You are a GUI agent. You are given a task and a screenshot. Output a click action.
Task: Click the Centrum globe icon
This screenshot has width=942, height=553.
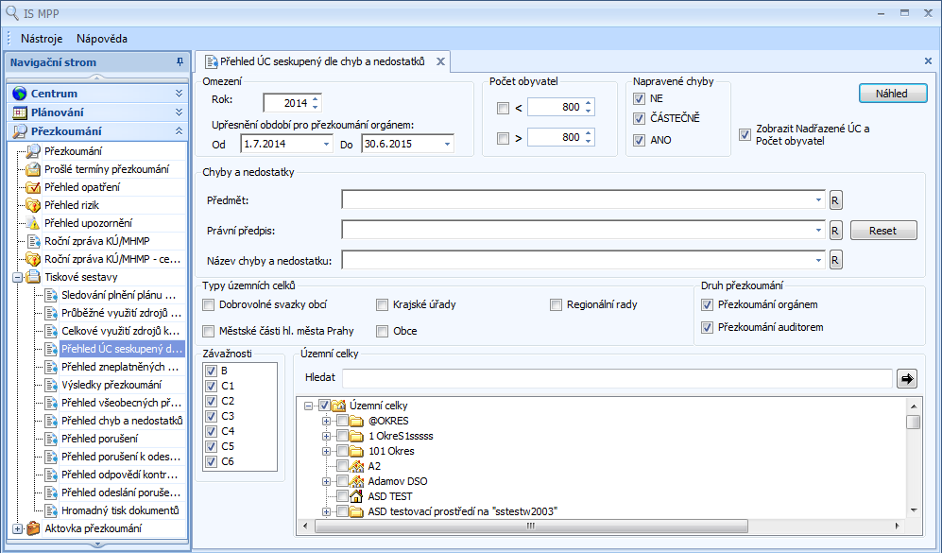pyautogui.click(x=20, y=94)
